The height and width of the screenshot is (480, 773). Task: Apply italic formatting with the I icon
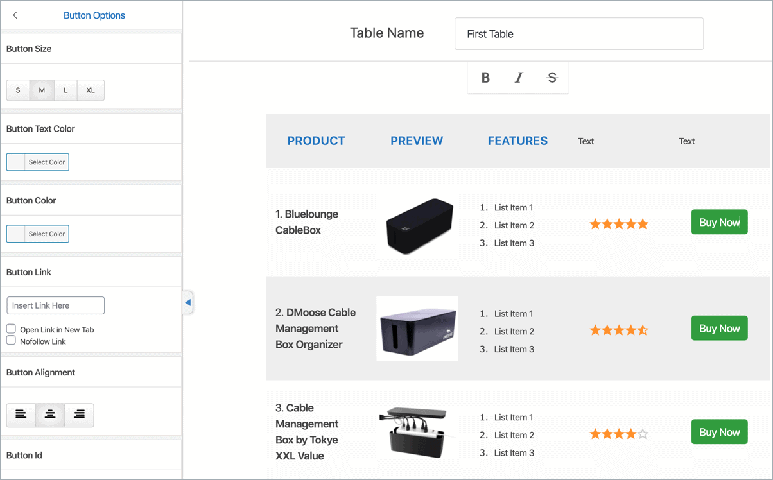pyautogui.click(x=518, y=77)
